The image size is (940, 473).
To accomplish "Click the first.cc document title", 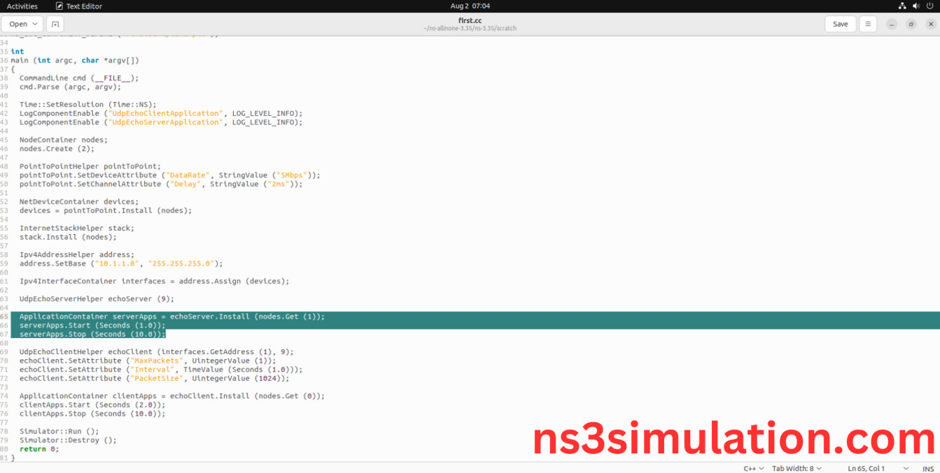I will coord(470,21).
